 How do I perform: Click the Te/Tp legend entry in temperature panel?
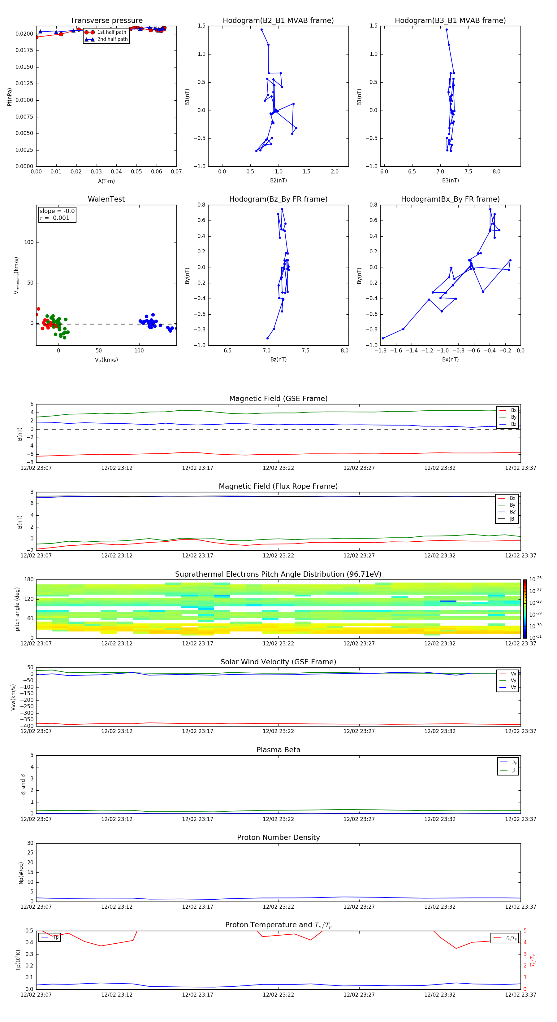(x=505, y=938)
